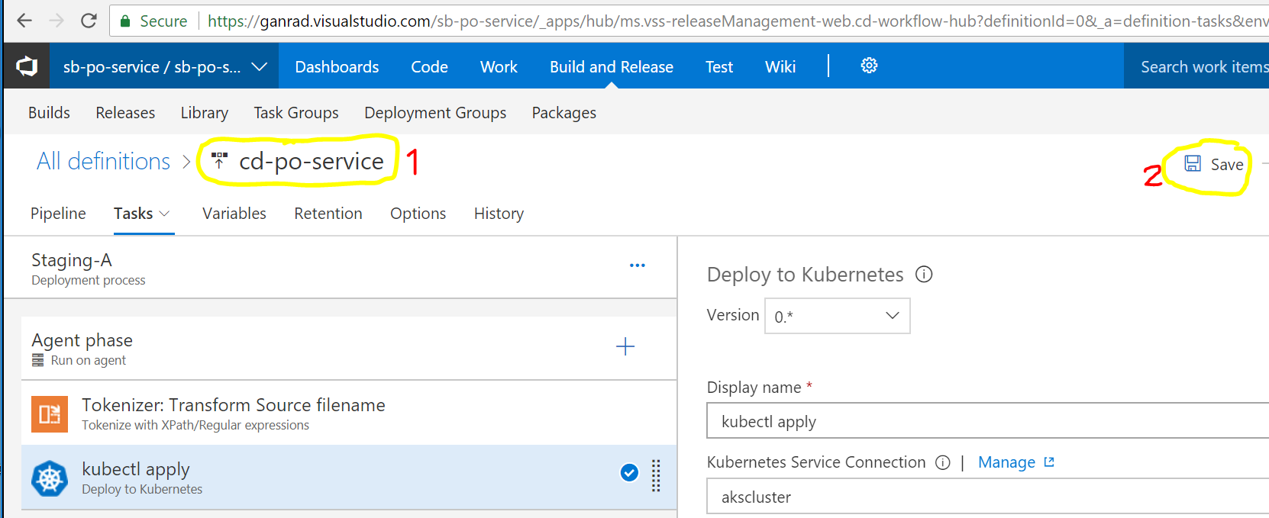Grab the drag handle on kubectl apply task

(656, 476)
